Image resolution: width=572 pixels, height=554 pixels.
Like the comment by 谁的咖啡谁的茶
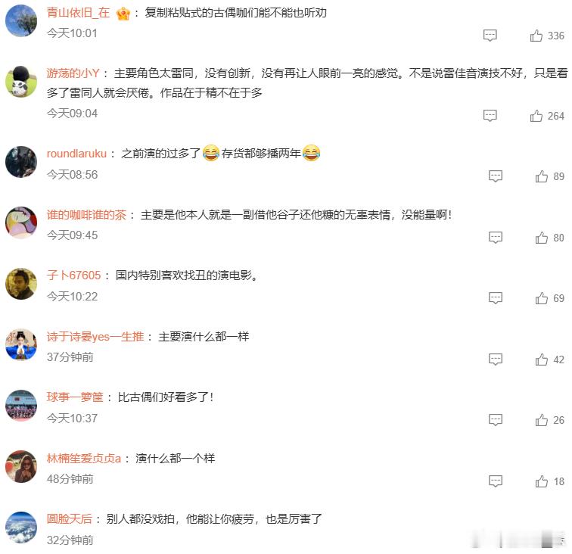542,238
